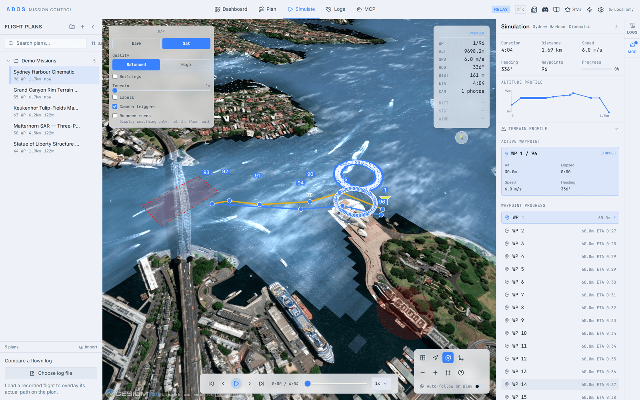Zoom out the map with minus
Viewport: 640px width, 400px height.
[x=422, y=373]
